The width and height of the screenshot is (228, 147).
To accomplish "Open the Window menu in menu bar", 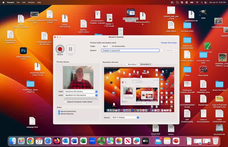I will pos(31,2).
